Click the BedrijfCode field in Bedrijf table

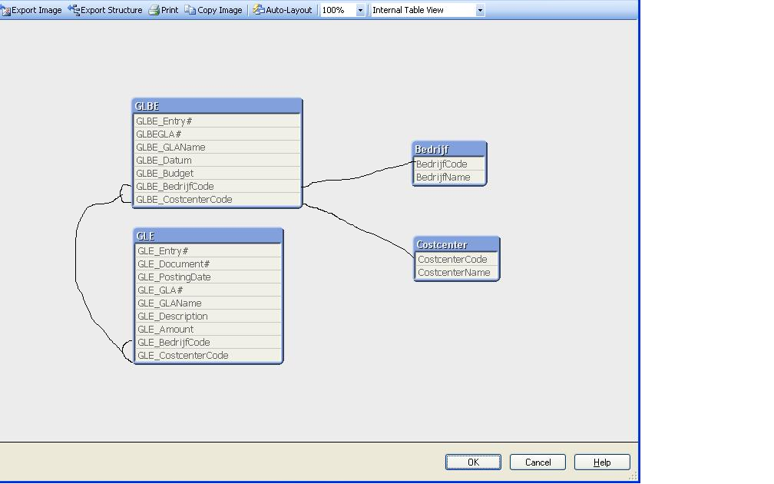(450, 164)
